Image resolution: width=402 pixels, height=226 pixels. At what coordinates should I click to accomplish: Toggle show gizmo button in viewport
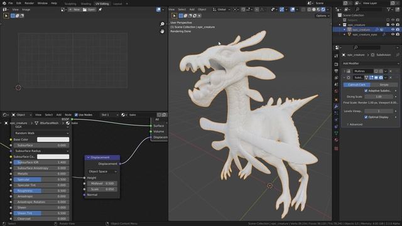point(282,9)
